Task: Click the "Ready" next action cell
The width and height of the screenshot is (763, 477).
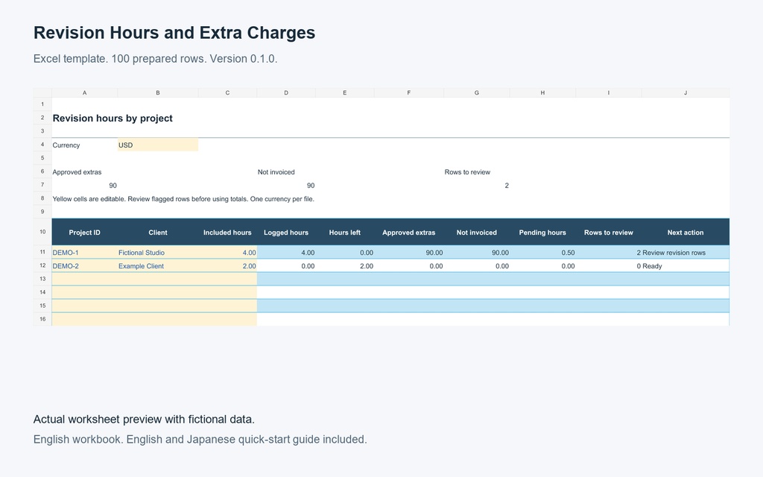Action: 686,266
